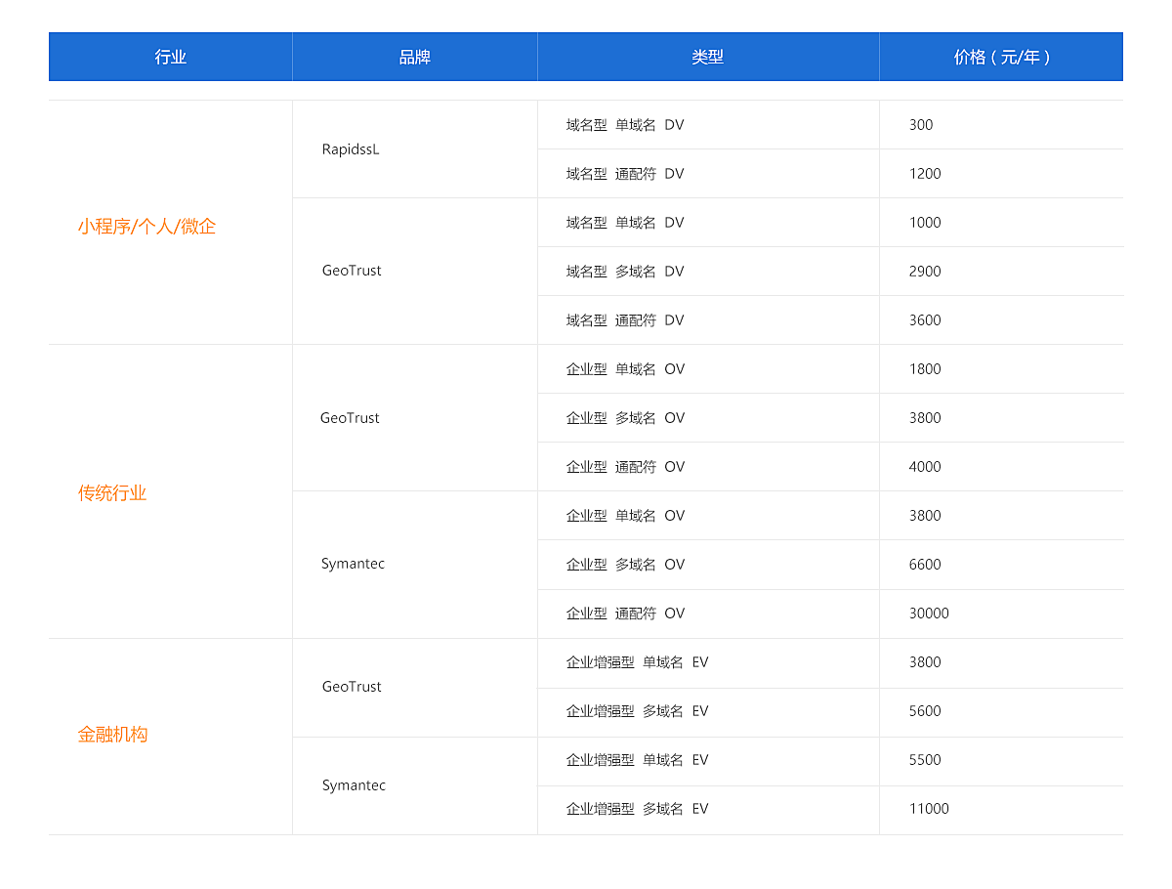Click the 价格(元/年) column header
This screenshot has width=1172, height=889.
click(1001, 57)
